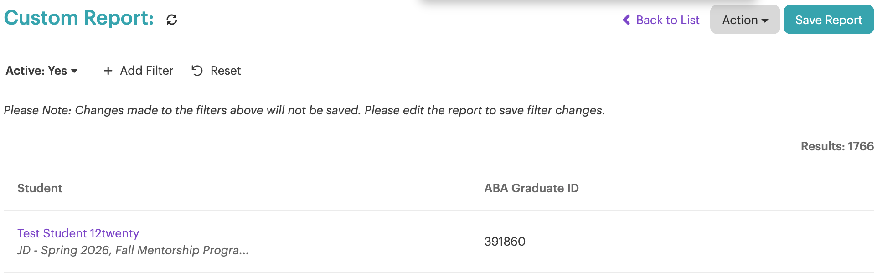
Task: Add a new filter with Add Filter
Action: (139, 71)
